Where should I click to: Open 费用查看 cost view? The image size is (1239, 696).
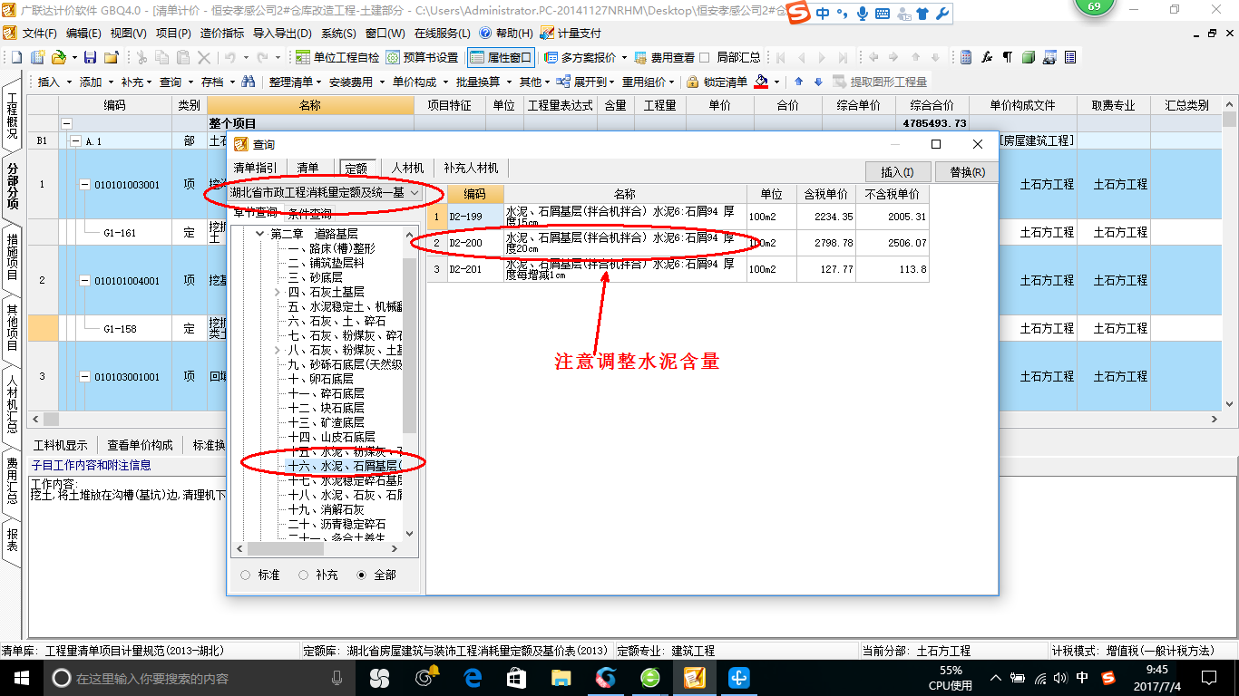pos(665,57)
